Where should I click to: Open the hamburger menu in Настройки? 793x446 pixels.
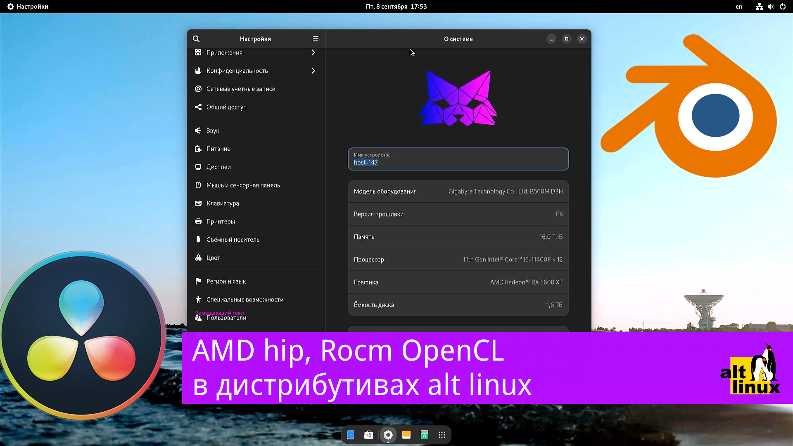point(315,39)
